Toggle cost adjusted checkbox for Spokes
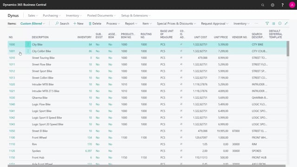This screenshot has height=167, width=297. (181, 151)
